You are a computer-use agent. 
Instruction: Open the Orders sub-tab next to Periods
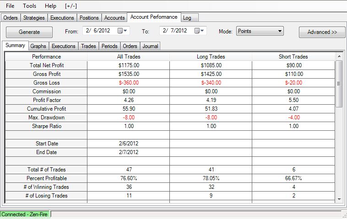130,46
